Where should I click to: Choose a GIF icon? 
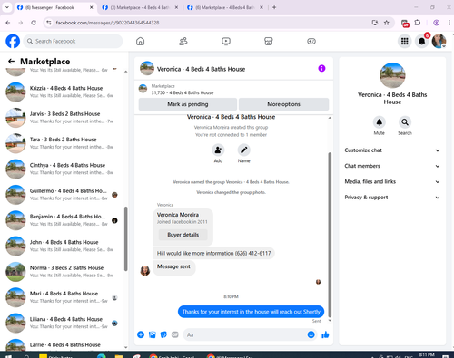[x=175, y=334]
